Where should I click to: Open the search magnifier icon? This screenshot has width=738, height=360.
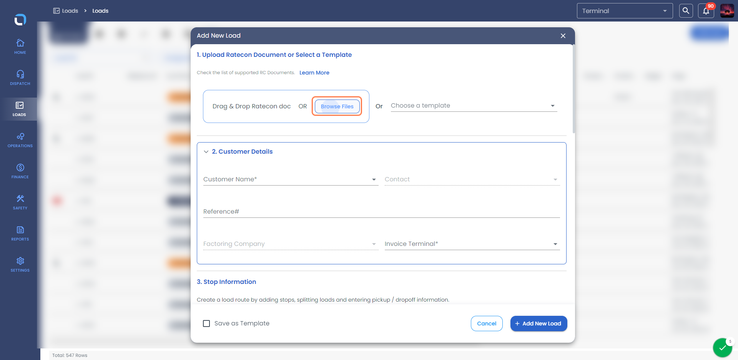tap(686, 11)
